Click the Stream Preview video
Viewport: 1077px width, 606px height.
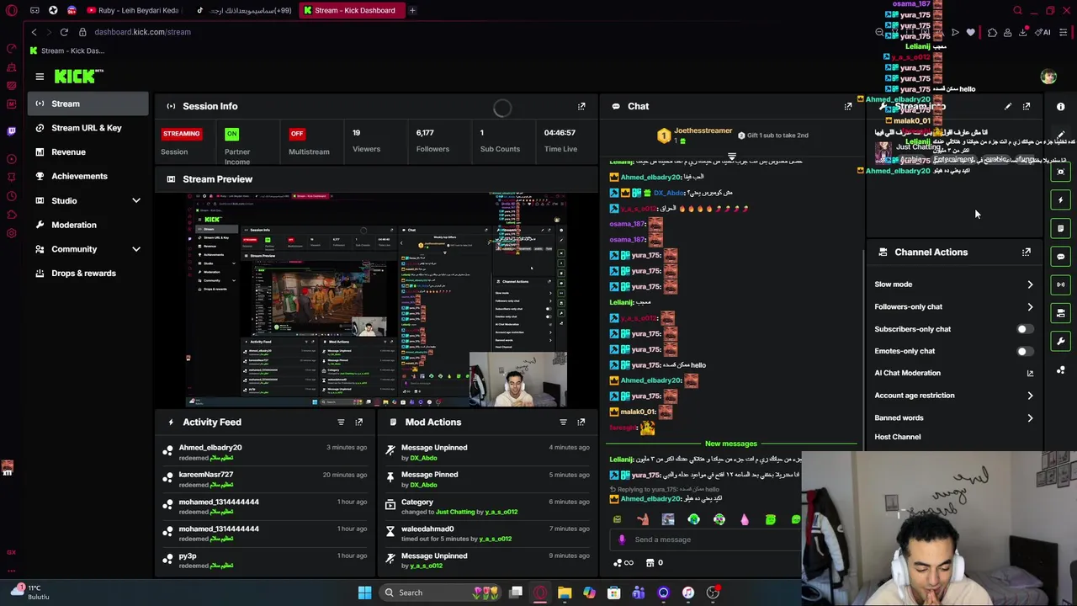coord(376,300)
